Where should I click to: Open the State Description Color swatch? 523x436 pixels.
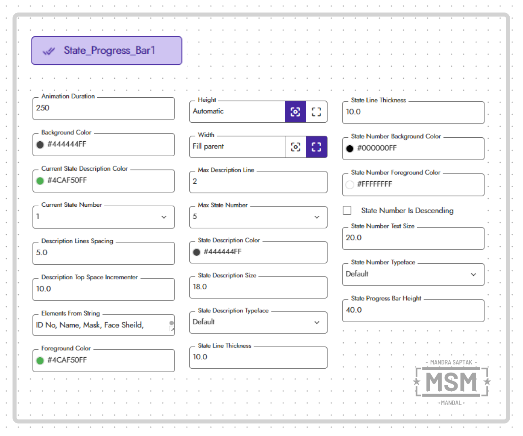point(197,252)
